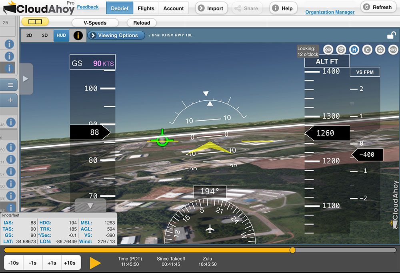Click the plus icon in left sidebar

(x=10, y=100)
